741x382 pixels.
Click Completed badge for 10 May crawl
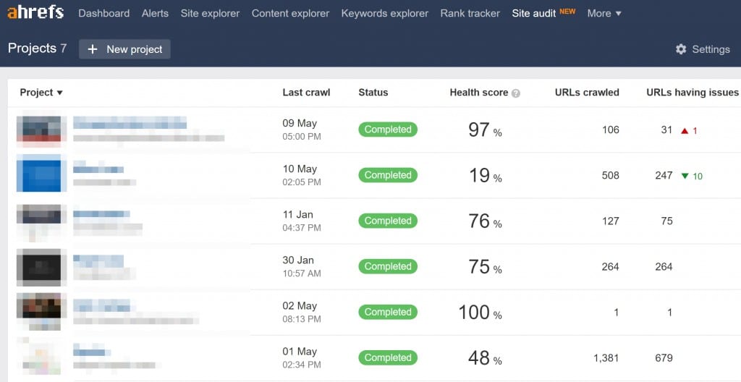(x=388, y=175)
